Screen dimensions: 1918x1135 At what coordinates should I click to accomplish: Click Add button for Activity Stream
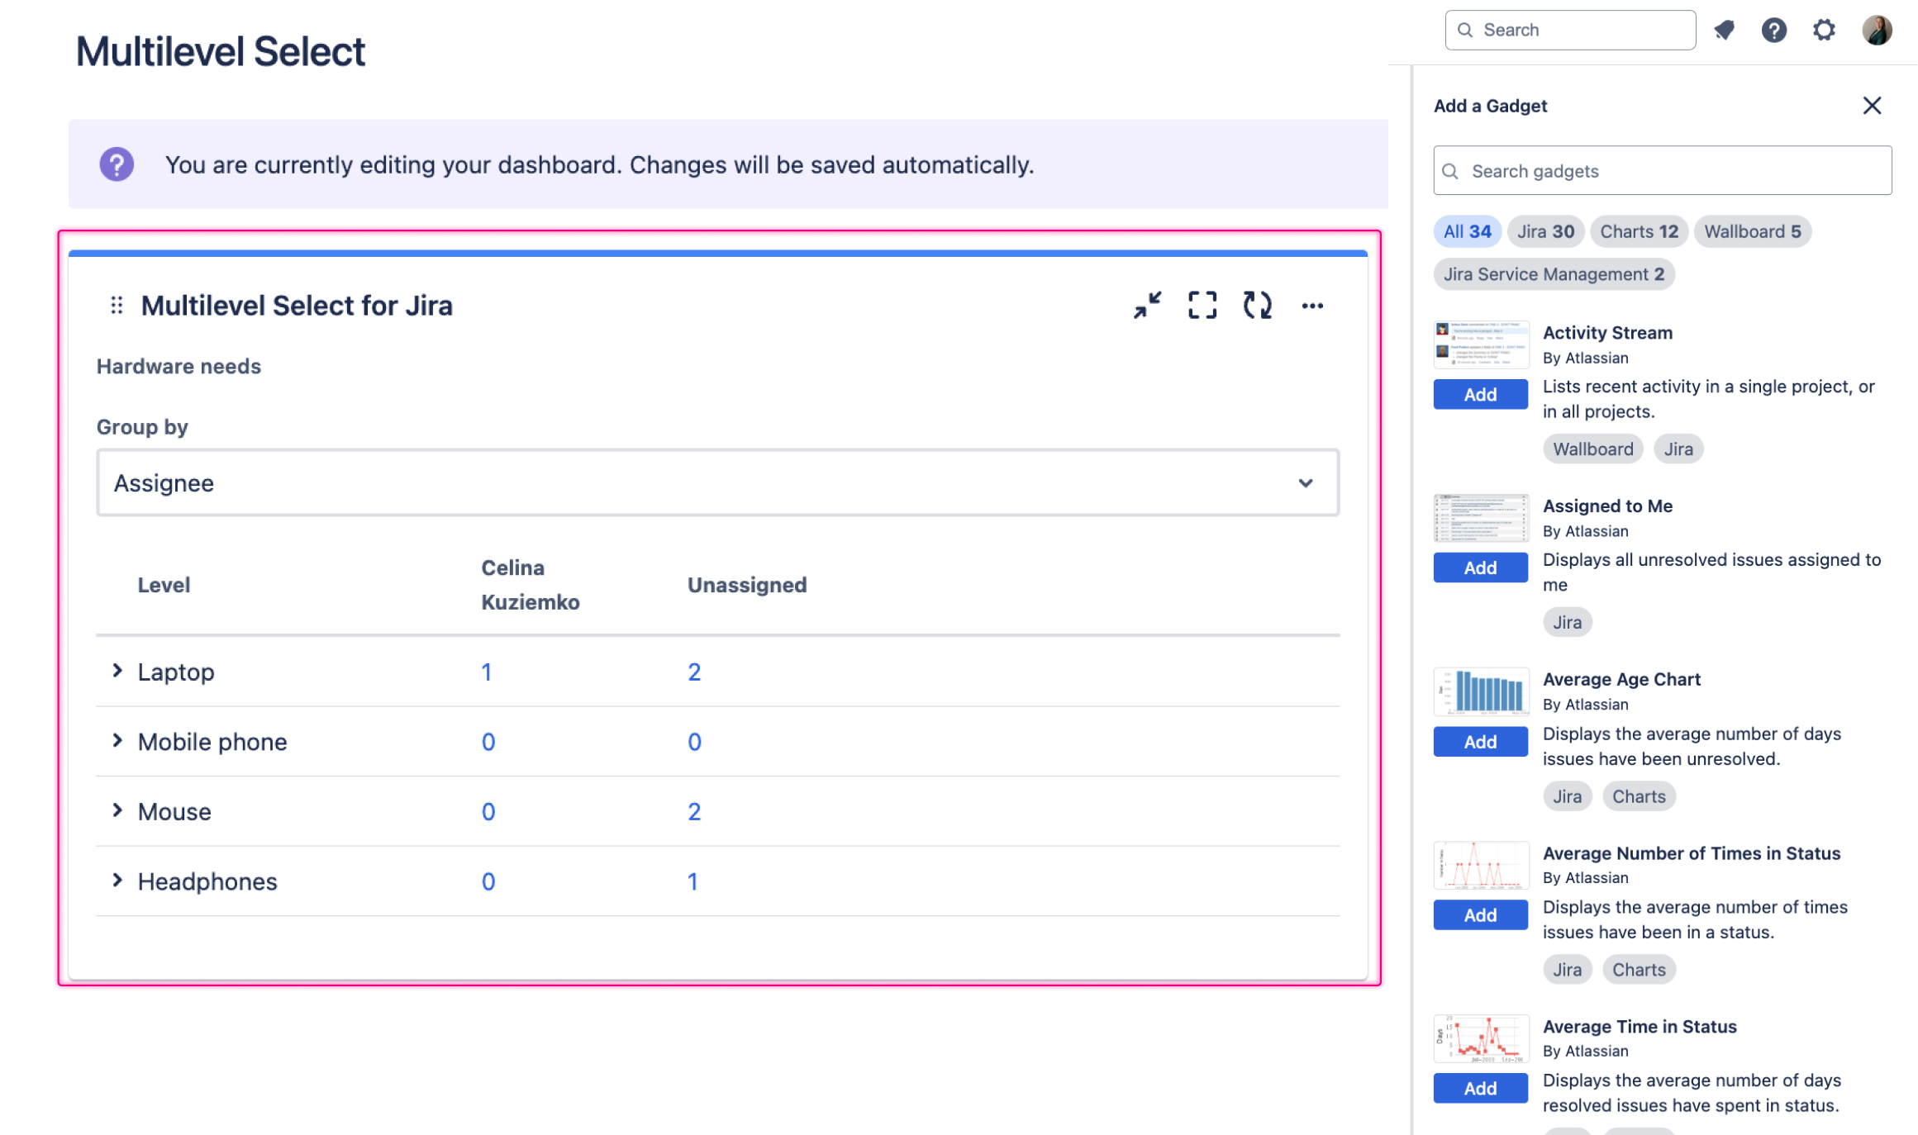(x=1478, y=393)
